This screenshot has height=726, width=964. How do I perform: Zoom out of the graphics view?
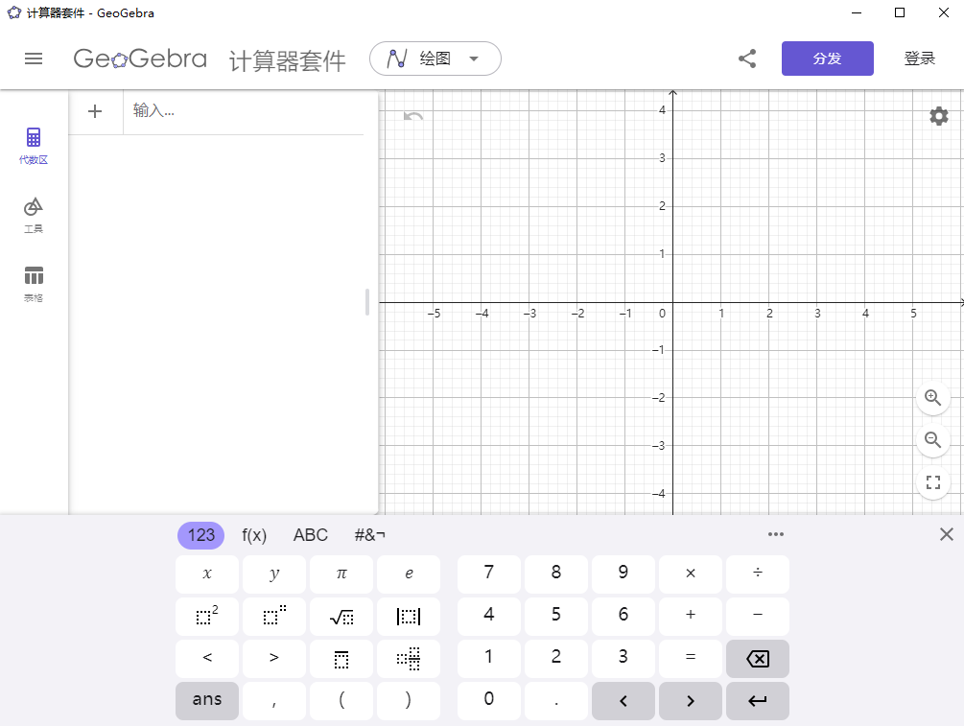coord(932,439)
